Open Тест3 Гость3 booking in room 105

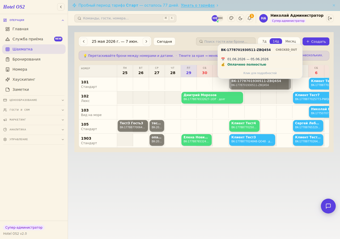(x=133, y=126)
